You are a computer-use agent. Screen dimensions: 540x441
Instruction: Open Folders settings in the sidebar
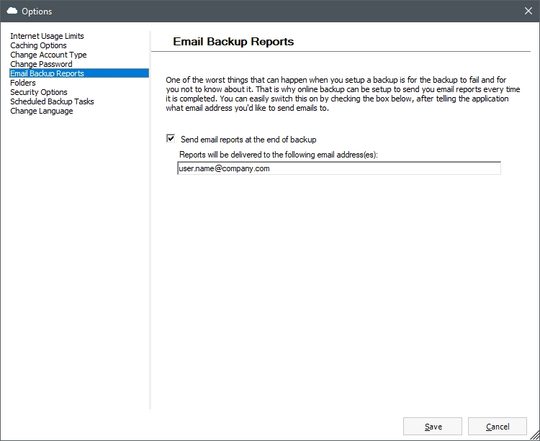pyautogui.click(x=23, y=83)
